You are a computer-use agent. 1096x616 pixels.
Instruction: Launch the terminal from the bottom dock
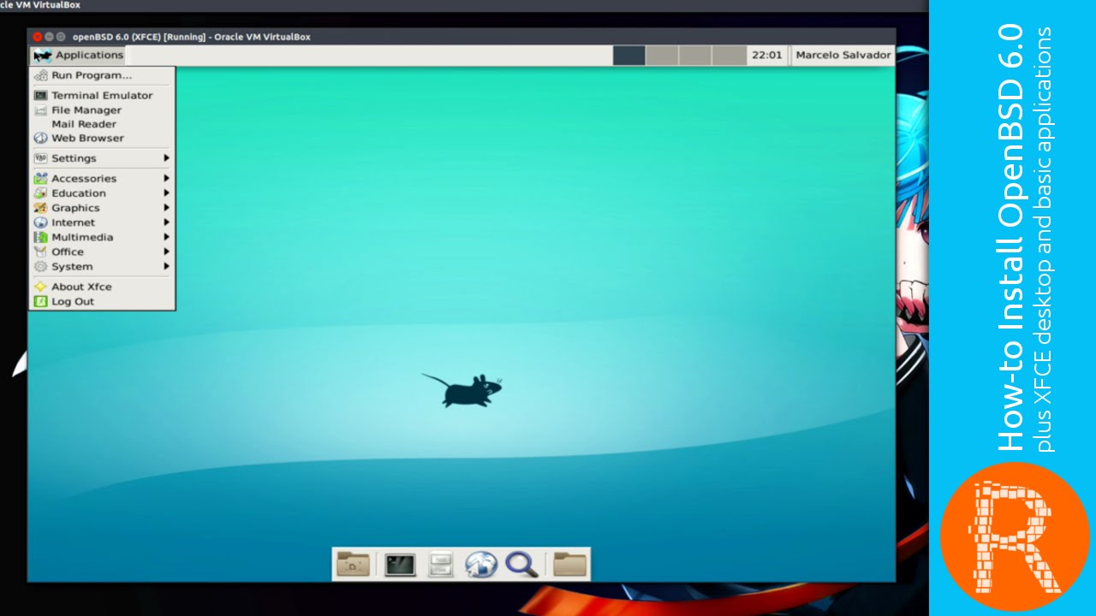(x=400, y=565)
